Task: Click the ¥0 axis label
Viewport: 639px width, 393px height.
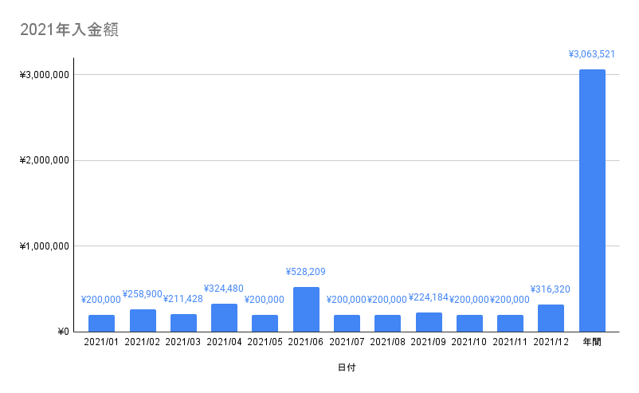Action: pos(64,332)
